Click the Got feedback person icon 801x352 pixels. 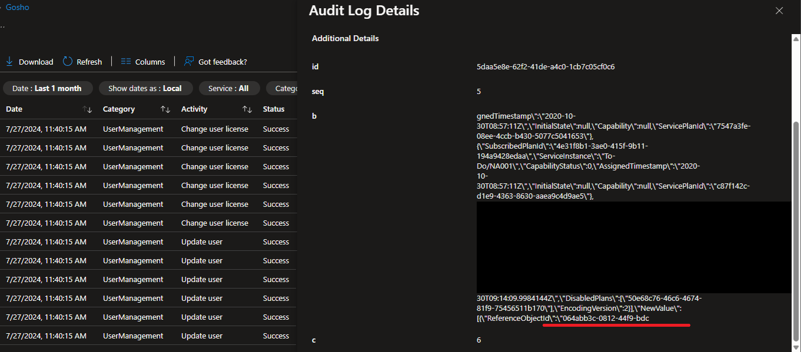[189, 62]
